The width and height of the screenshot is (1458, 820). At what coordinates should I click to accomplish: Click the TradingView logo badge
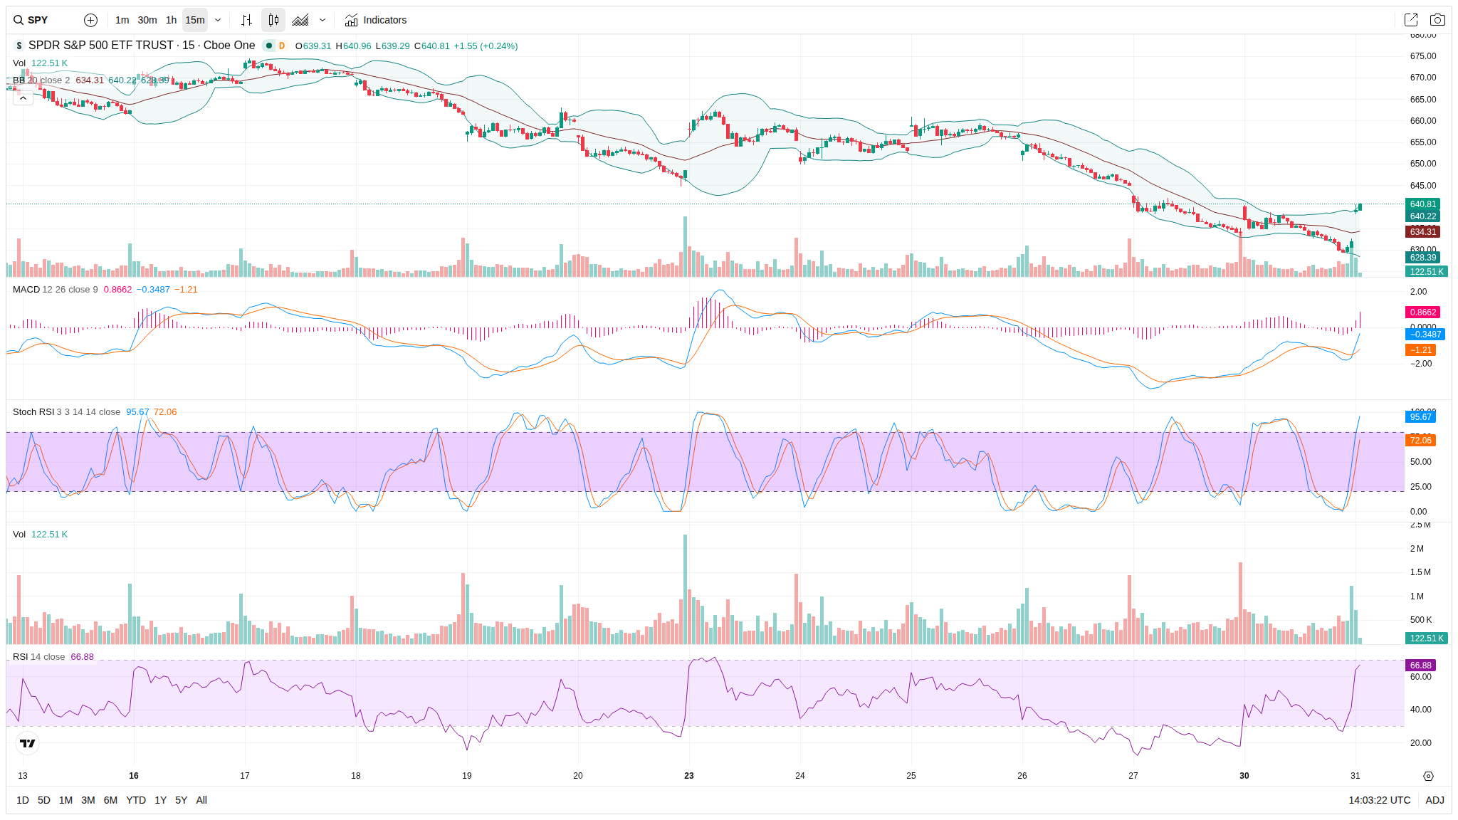[x=27, y=743]
